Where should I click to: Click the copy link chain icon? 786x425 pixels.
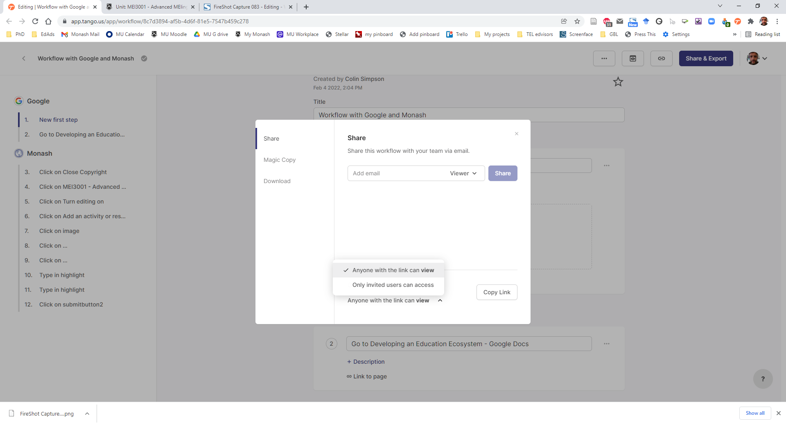[662, 58]
